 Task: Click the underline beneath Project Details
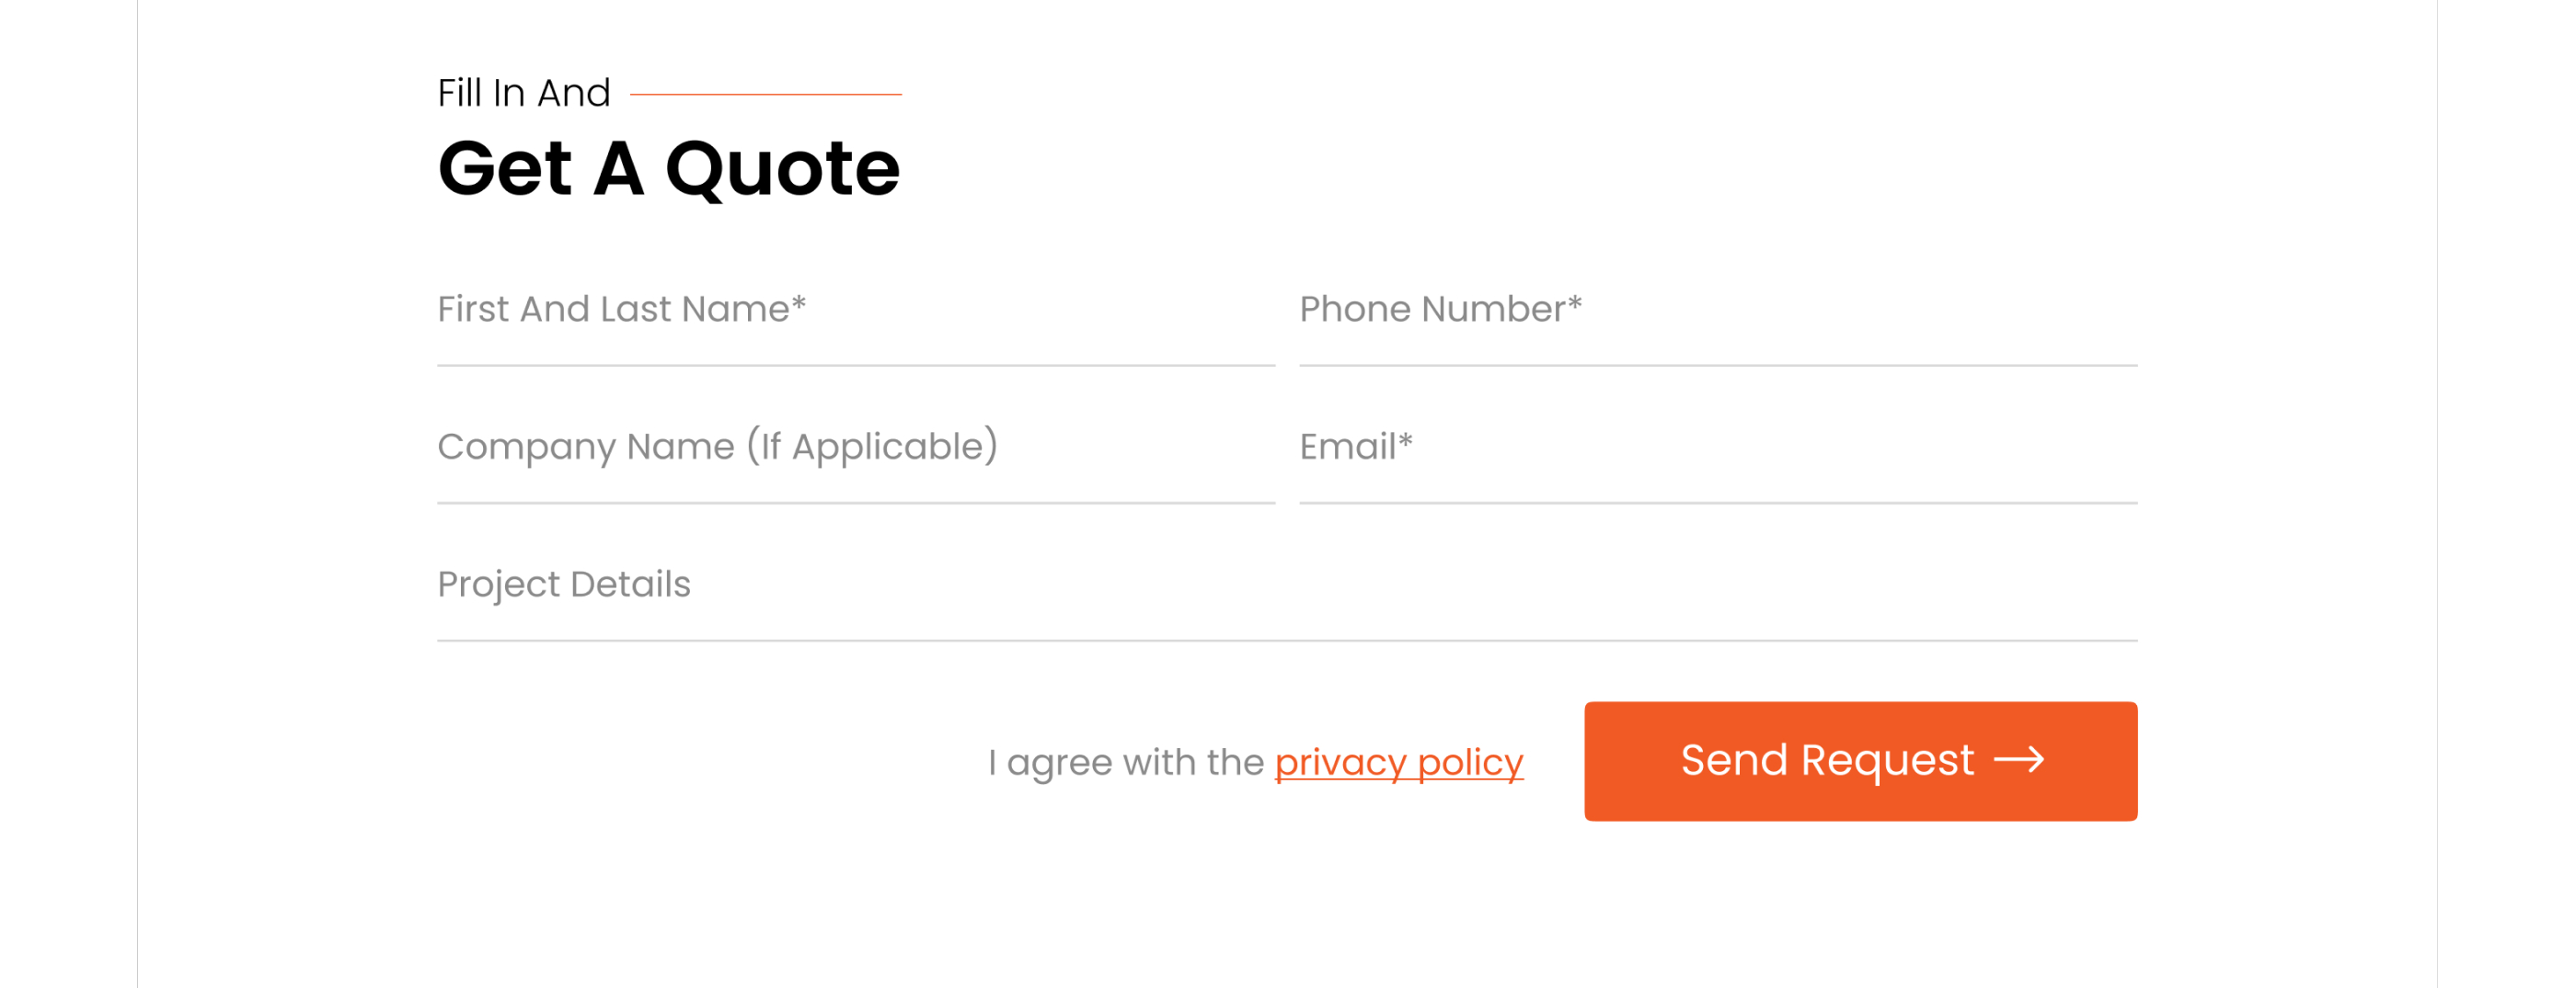1286,641
